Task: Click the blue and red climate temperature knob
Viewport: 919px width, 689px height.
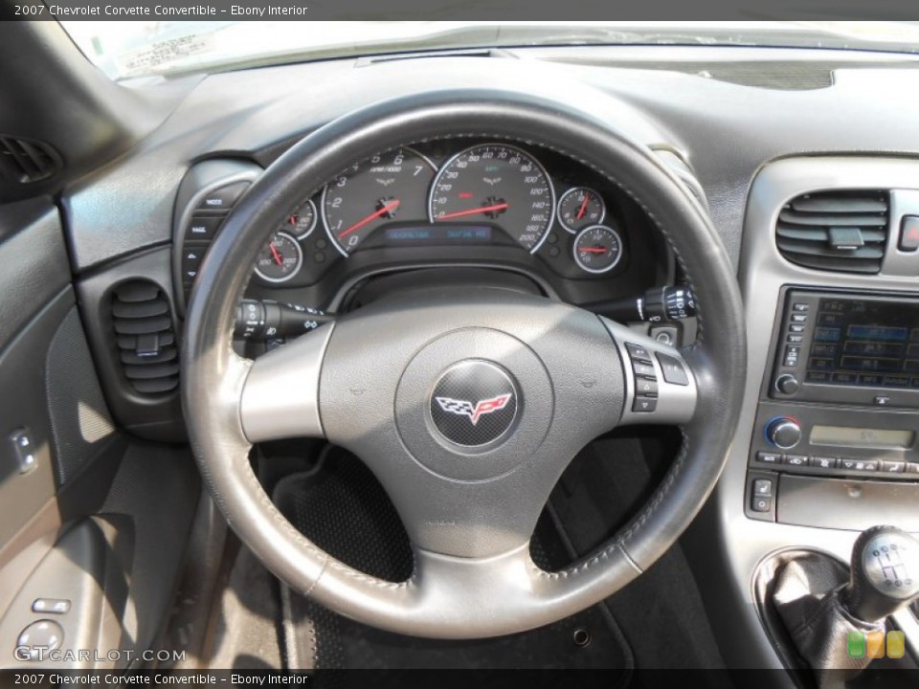Action: pos(783,433)
